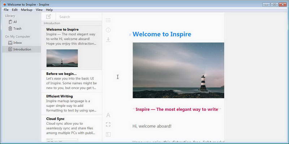The height and width of the screenshot is (144, 289).
Task: Click the All library icon
Action: tap(10, 22)
